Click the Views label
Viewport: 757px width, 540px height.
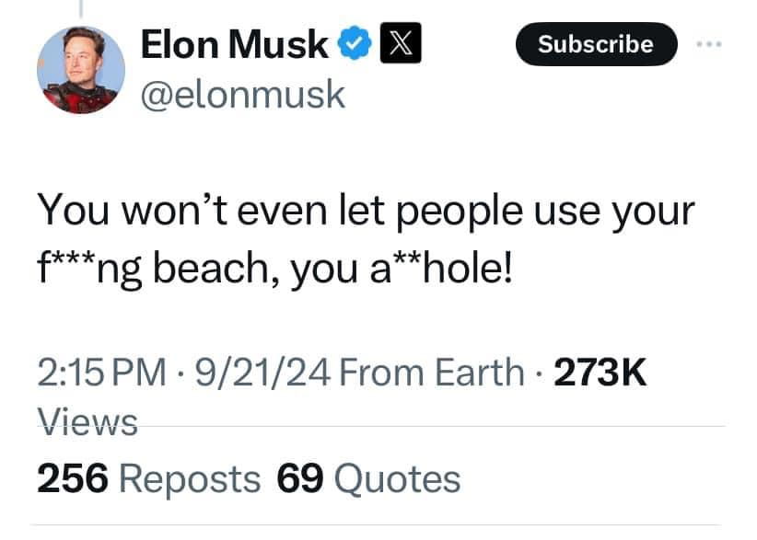click(x=87, y=421)
